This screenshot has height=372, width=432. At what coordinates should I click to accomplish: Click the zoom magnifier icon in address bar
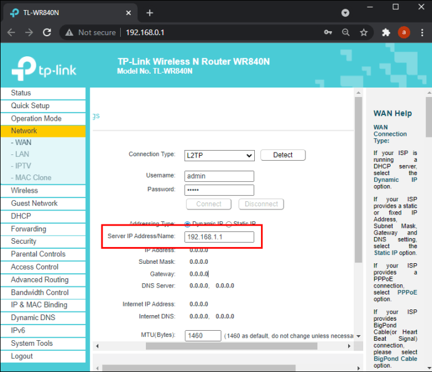click(346, 33)
